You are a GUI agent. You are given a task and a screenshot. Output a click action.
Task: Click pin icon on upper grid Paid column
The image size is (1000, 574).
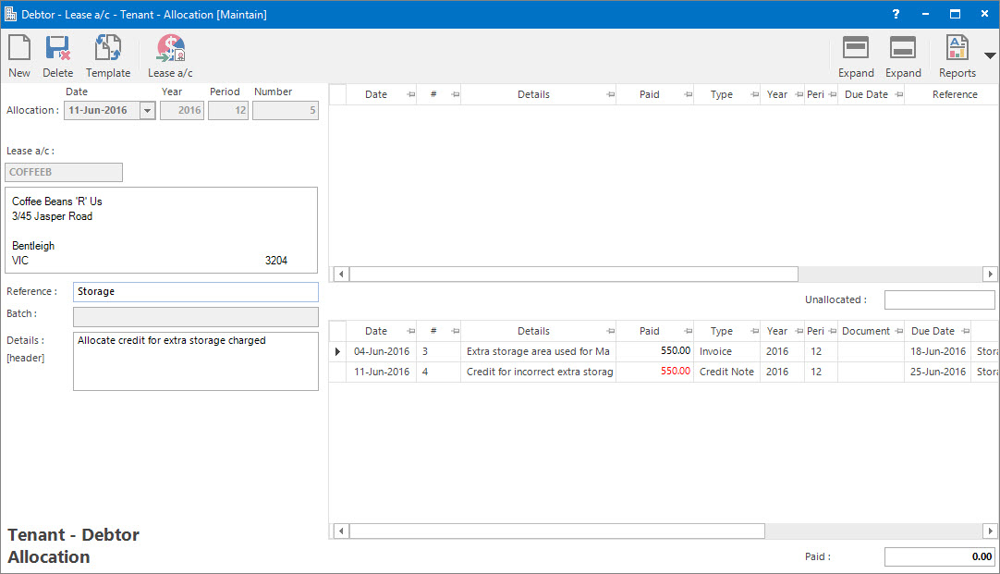(689, 94)
